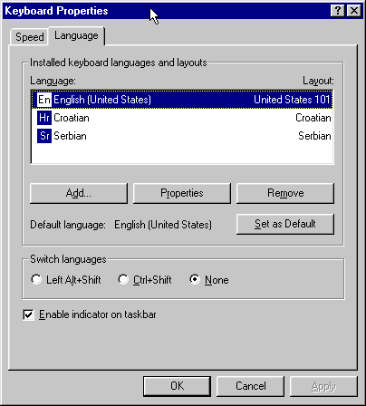Viewport: 366px width, 406px height.
Task: Click the question mark help button
Action: click(x=338, y=11)
